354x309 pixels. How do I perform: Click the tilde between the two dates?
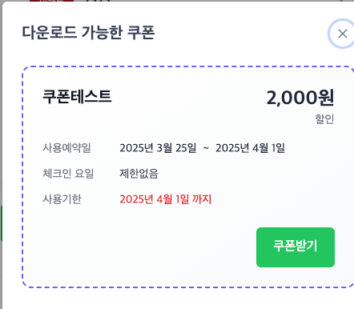(206, 148)
